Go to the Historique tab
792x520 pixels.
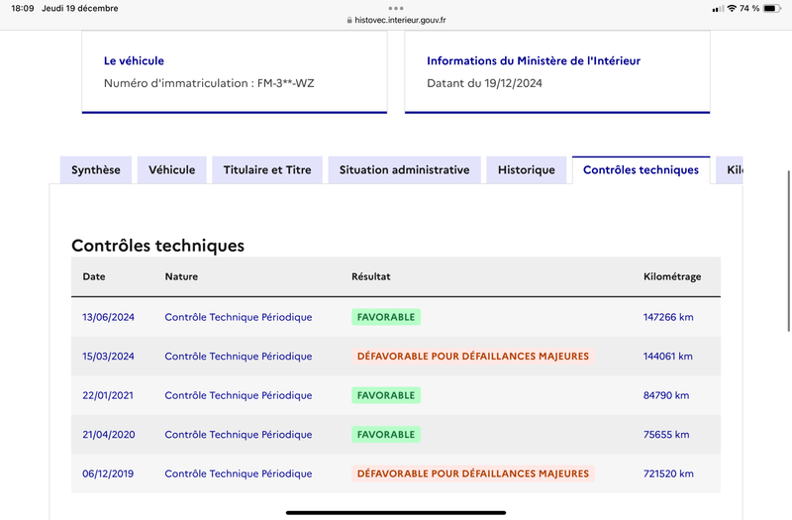(527, 169)
